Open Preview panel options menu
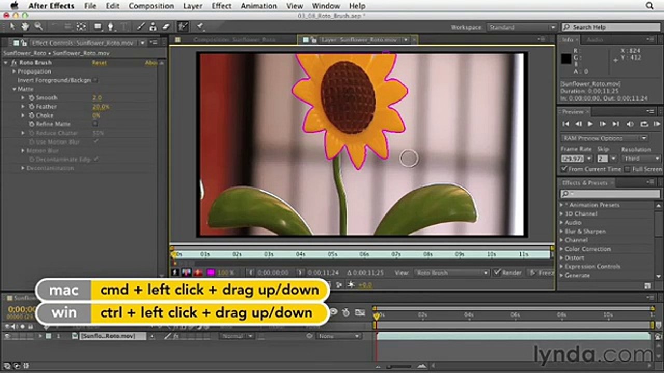Viewport: 664px width, 373px height. coord(651,111)
